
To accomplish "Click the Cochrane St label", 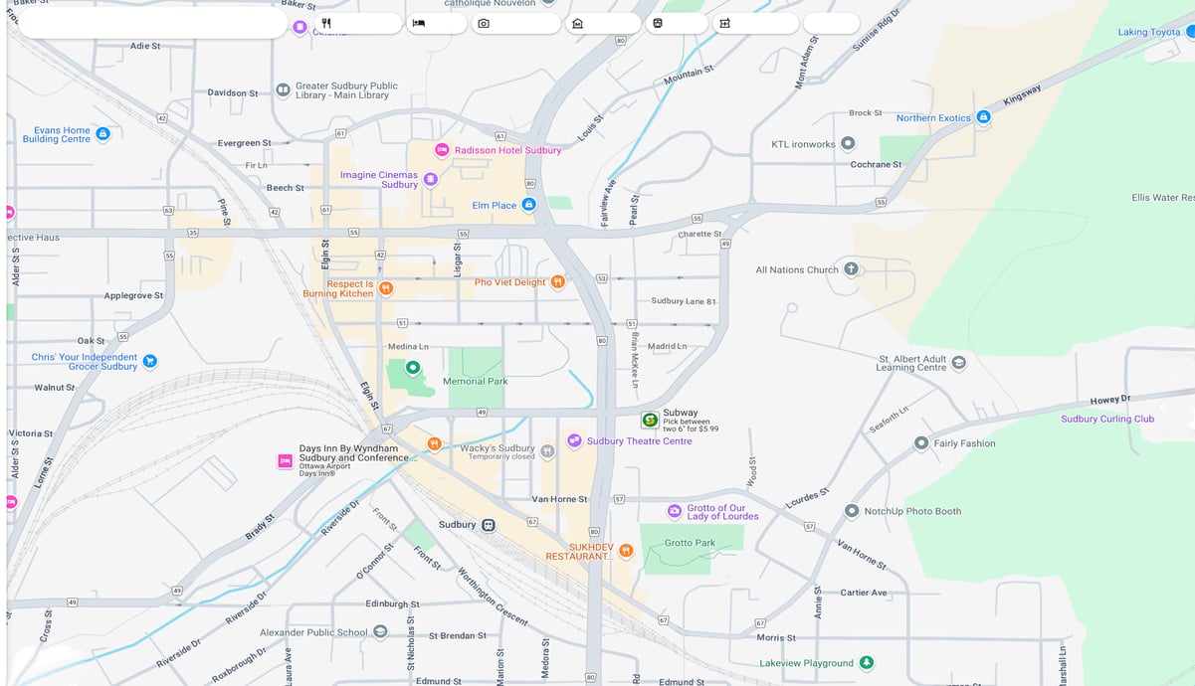I will pos(876,165).
